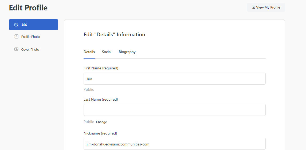Click the Profile Photo portrait icon

click(16, 37)
